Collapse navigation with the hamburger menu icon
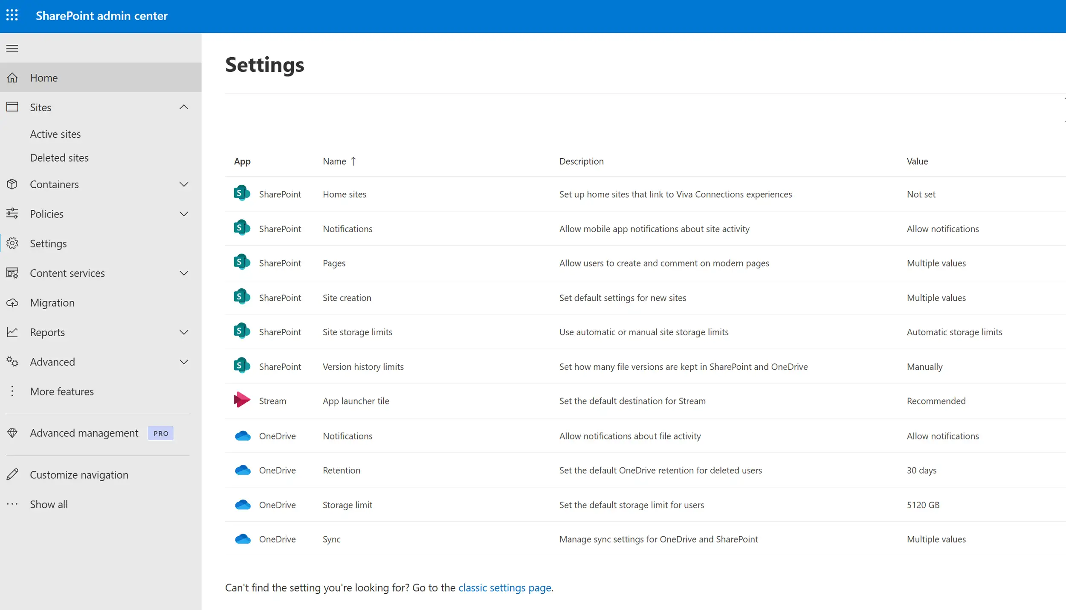Screen dimensions: 1066x610 [12, 48]
